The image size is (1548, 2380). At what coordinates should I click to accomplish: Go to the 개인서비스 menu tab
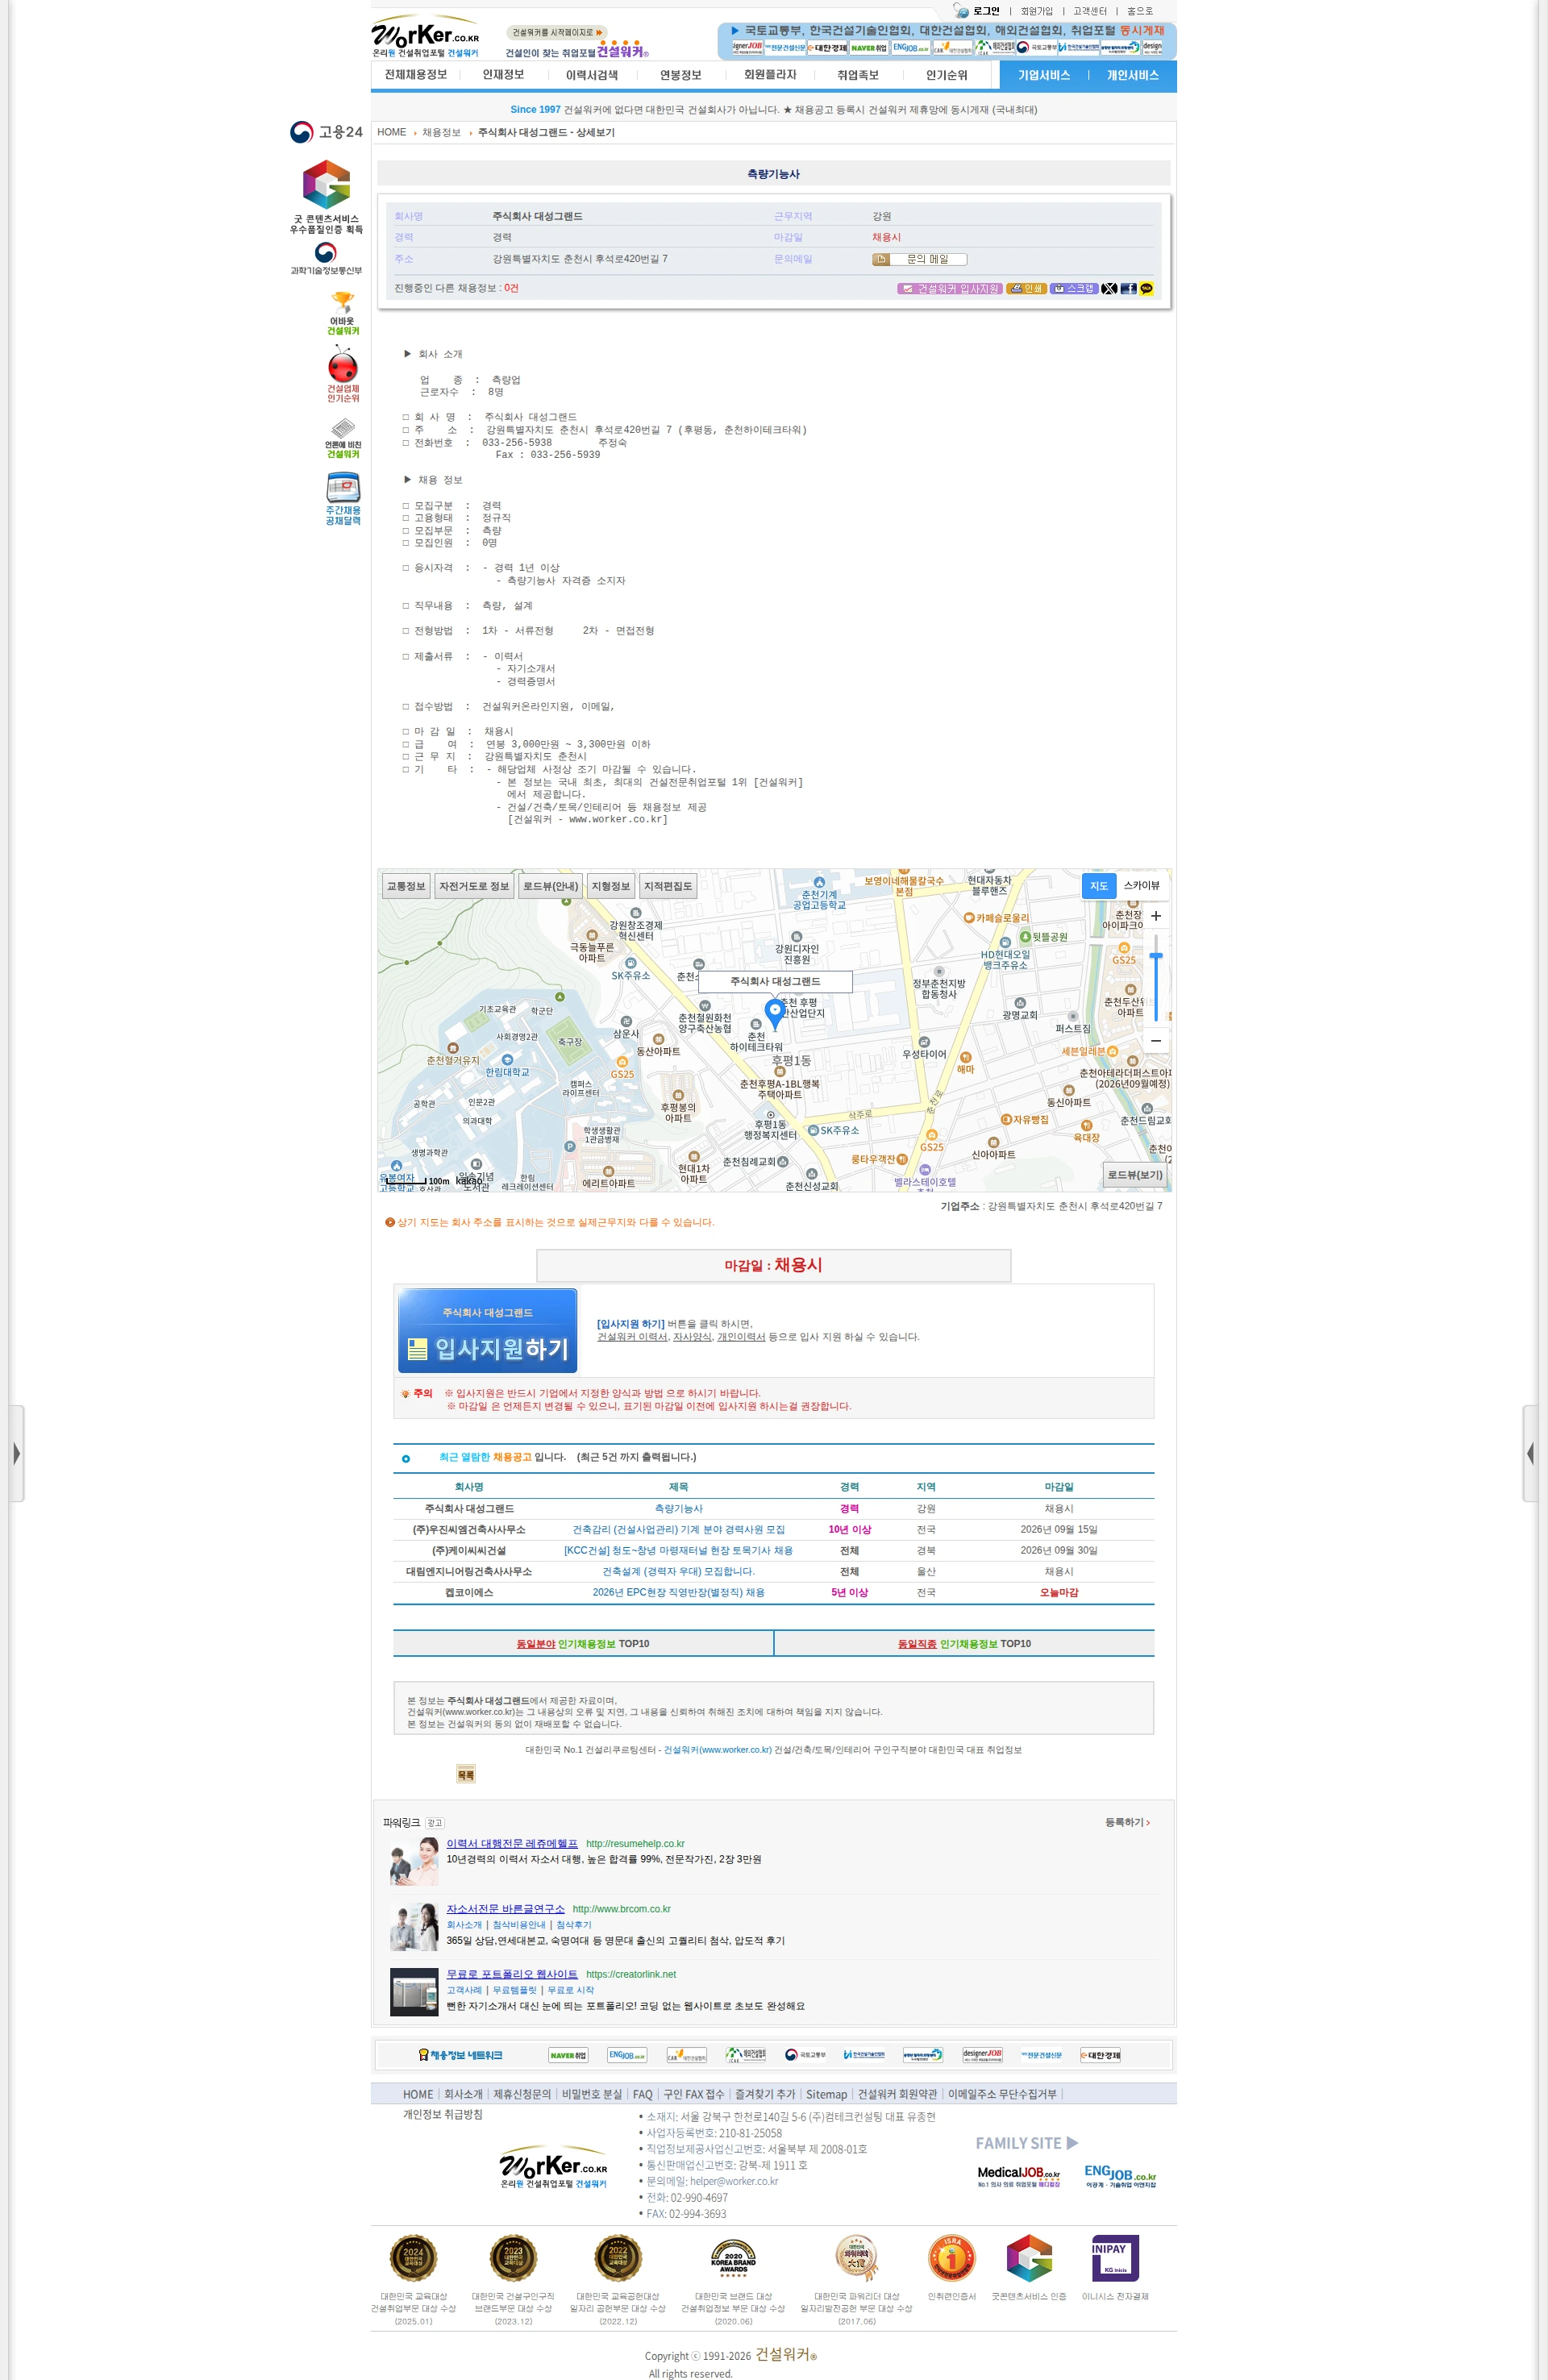(x=1133, y=76)
